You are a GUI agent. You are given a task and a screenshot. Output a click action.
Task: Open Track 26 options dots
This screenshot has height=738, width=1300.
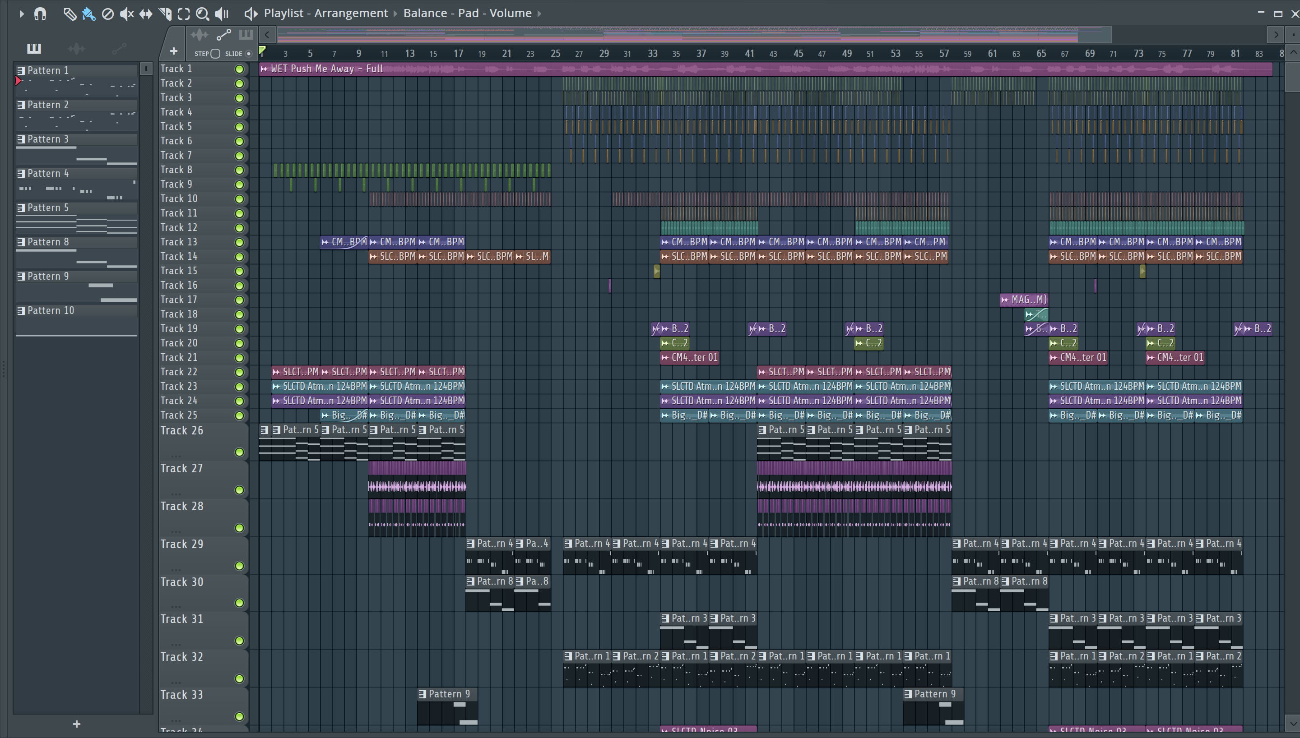[x=176, y=456]
